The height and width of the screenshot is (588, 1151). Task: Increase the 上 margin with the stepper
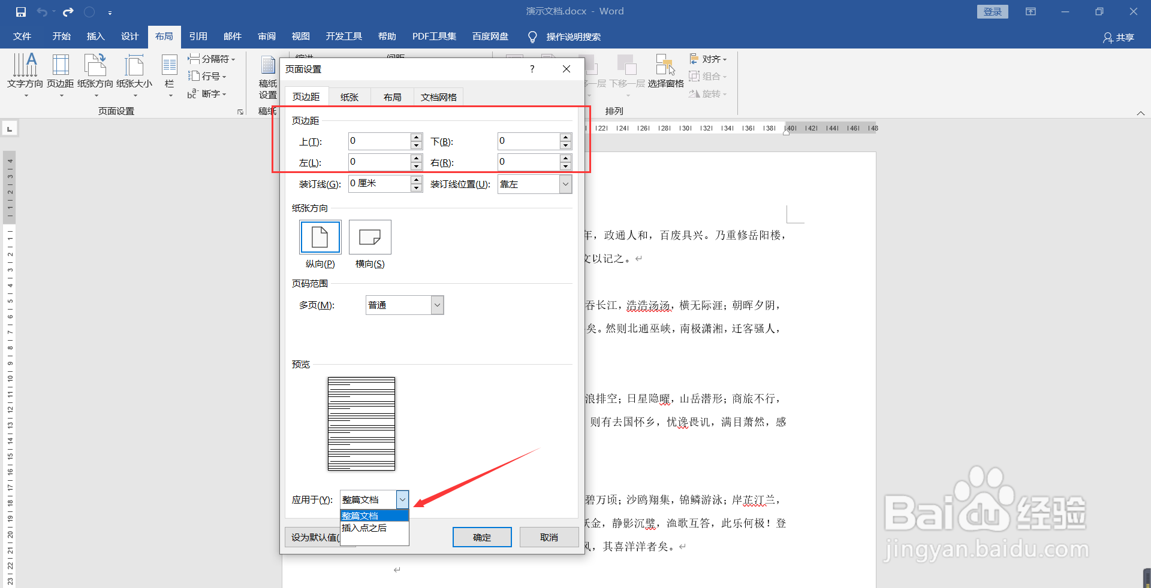click(416, 138)
